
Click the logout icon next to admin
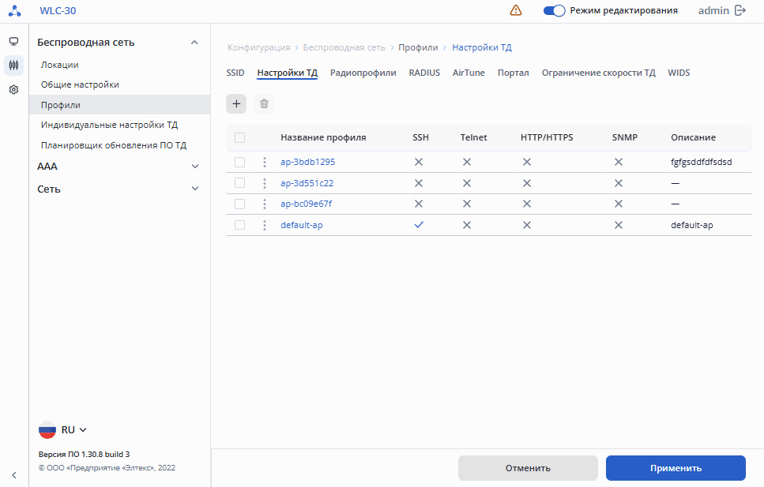pyautogui.click(x=740, y=10)
